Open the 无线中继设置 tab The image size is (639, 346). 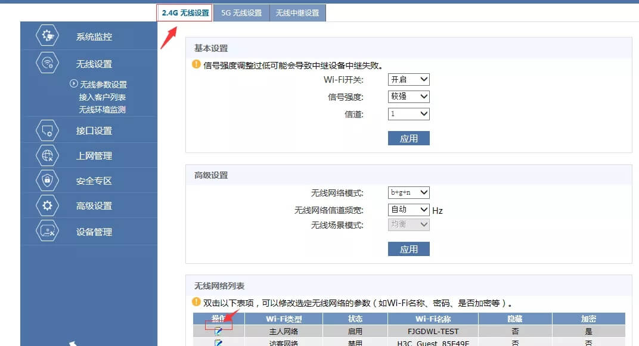click(299, 12)
